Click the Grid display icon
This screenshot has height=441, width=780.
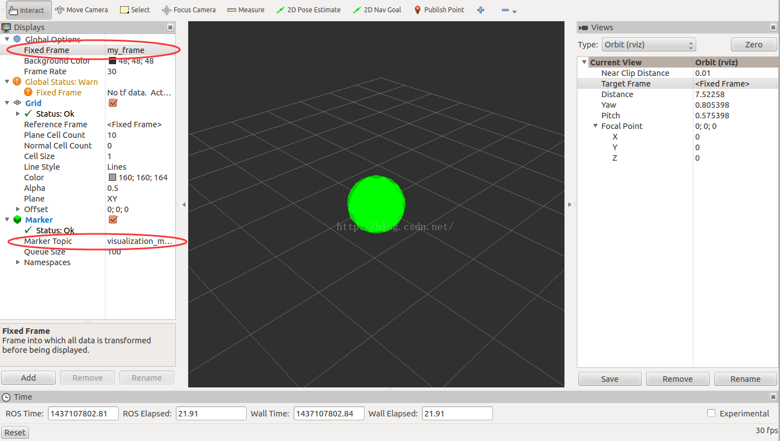pyautogui.click(x=17, y=103)
